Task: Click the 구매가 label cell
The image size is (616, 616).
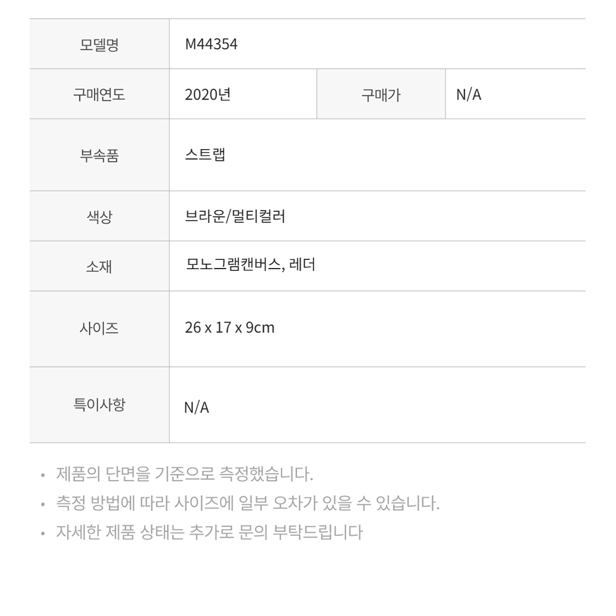Action: [381, 94]
